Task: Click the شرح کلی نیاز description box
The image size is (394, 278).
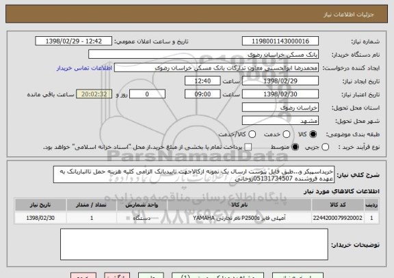Action: [194, 175]
